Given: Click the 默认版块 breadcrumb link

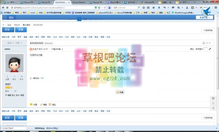Looking at the screenshot, I should coord(26,25).
